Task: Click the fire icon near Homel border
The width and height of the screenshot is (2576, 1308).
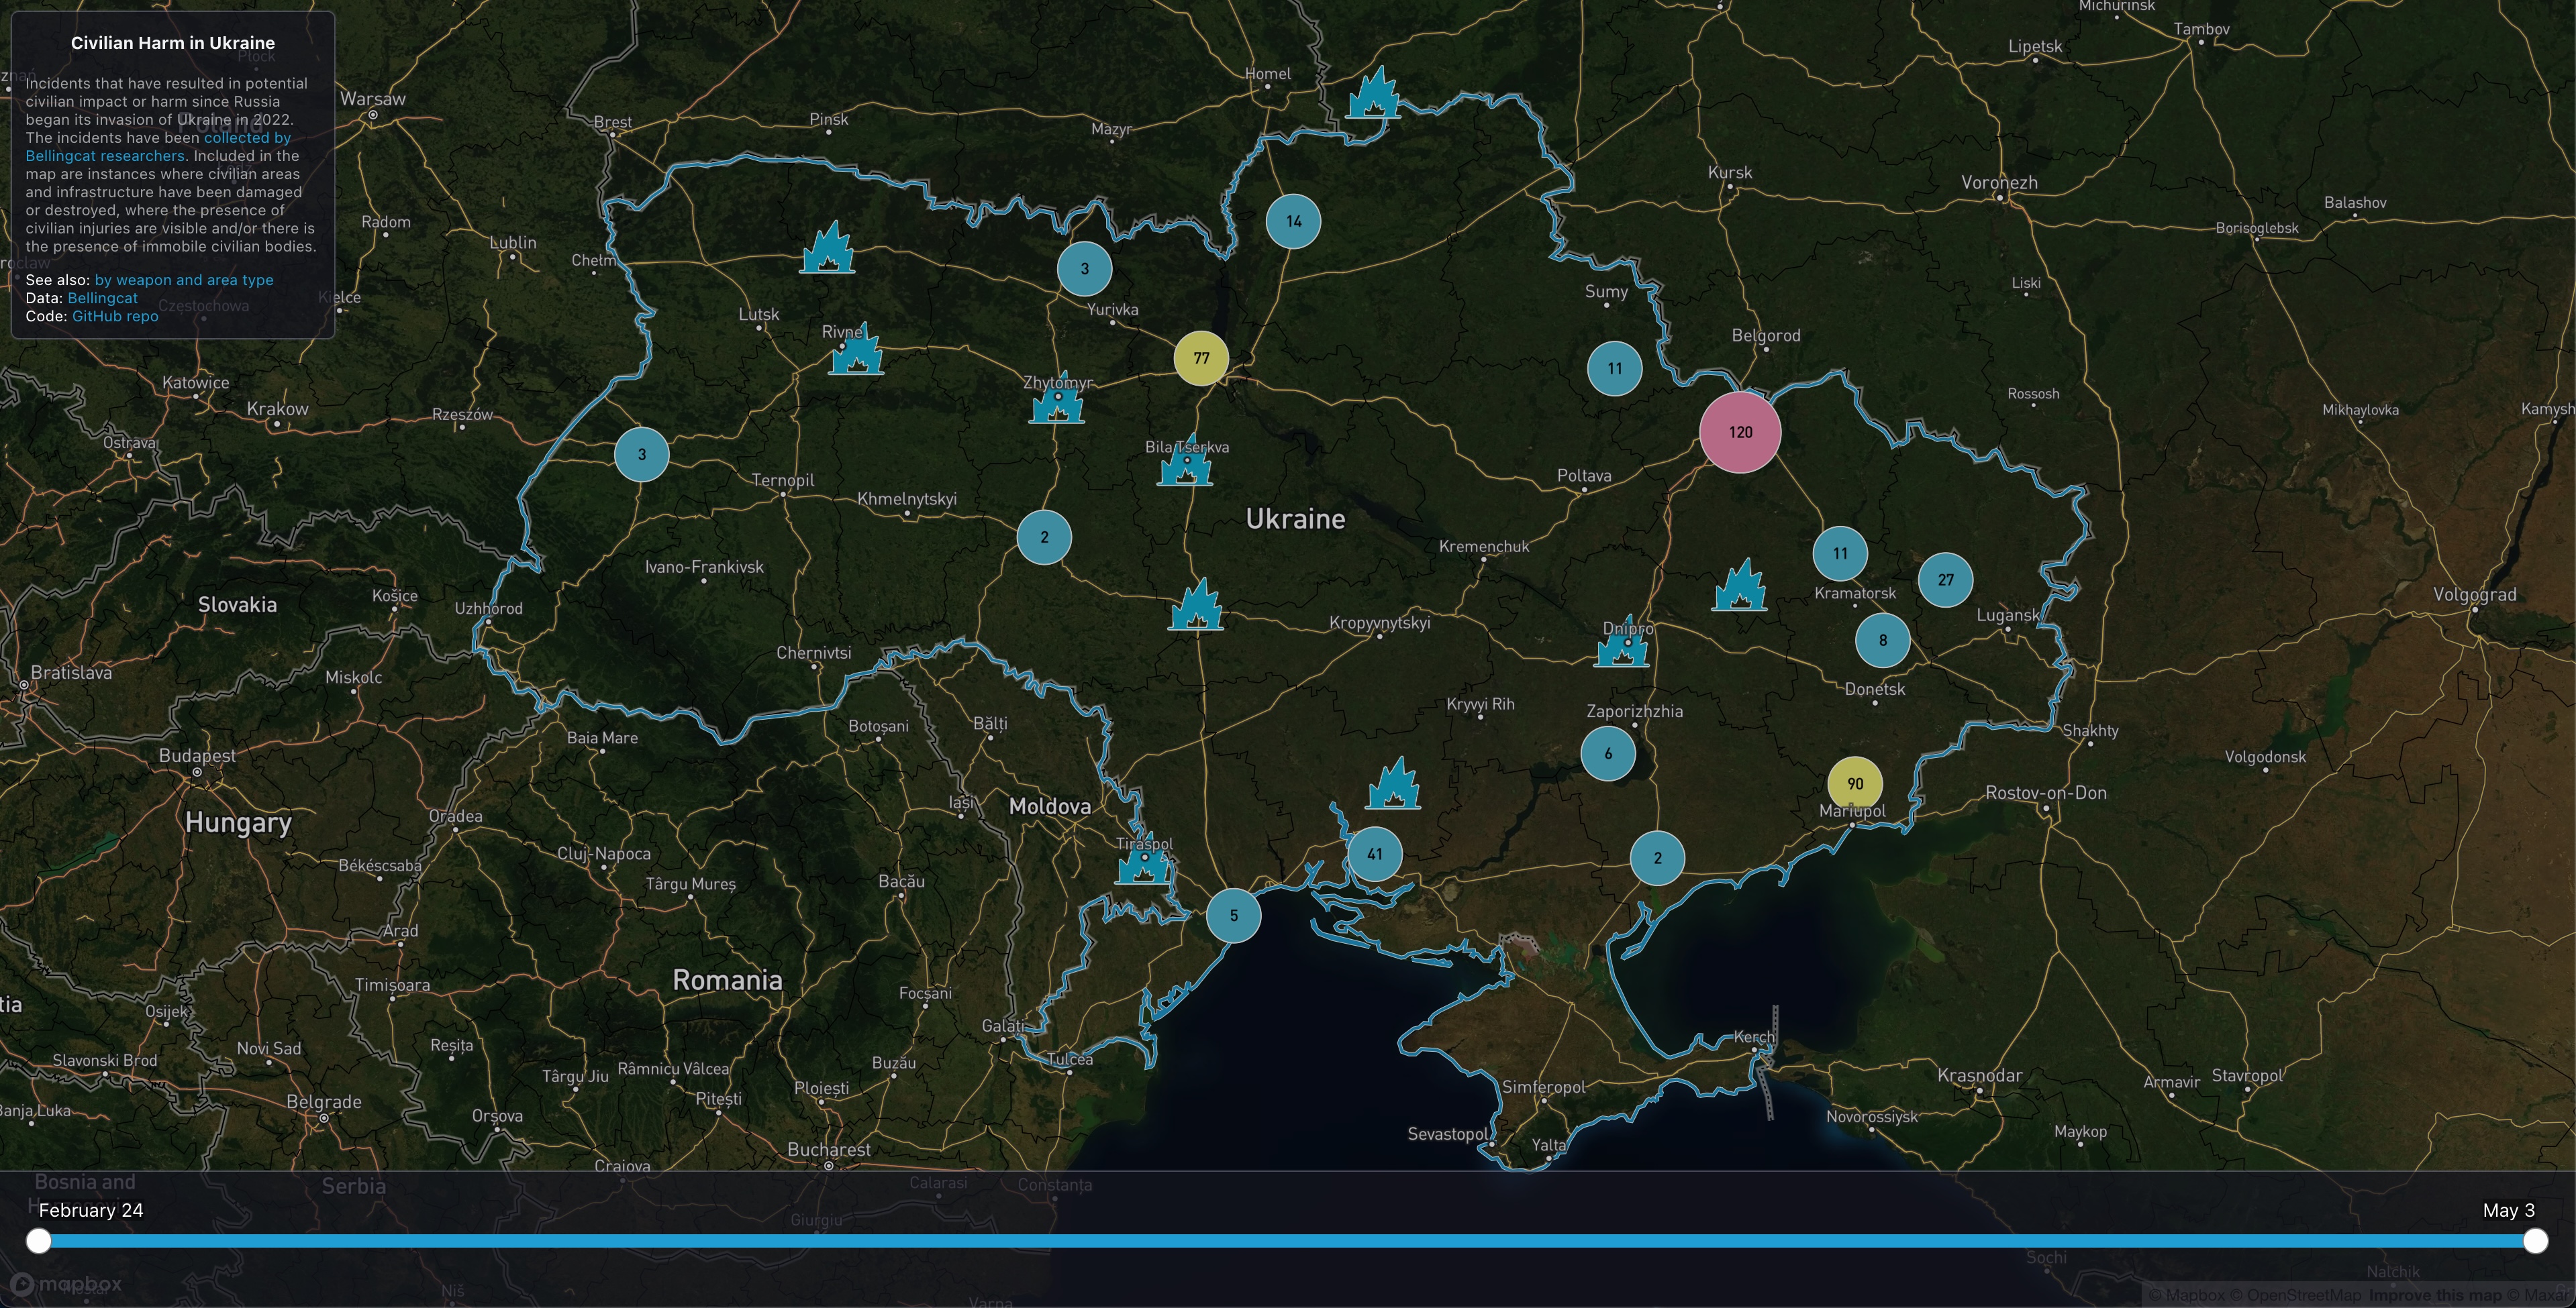Action: click(x=1373, y=95)
